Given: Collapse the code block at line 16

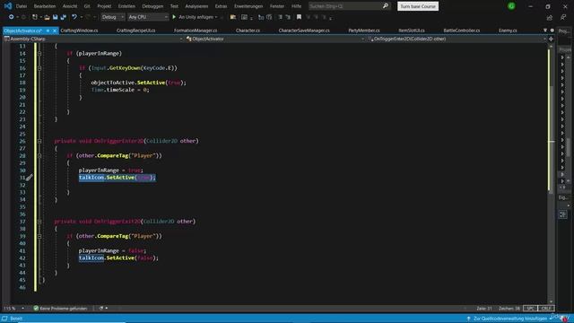Looking at the screenshot, I should point(39,68).
